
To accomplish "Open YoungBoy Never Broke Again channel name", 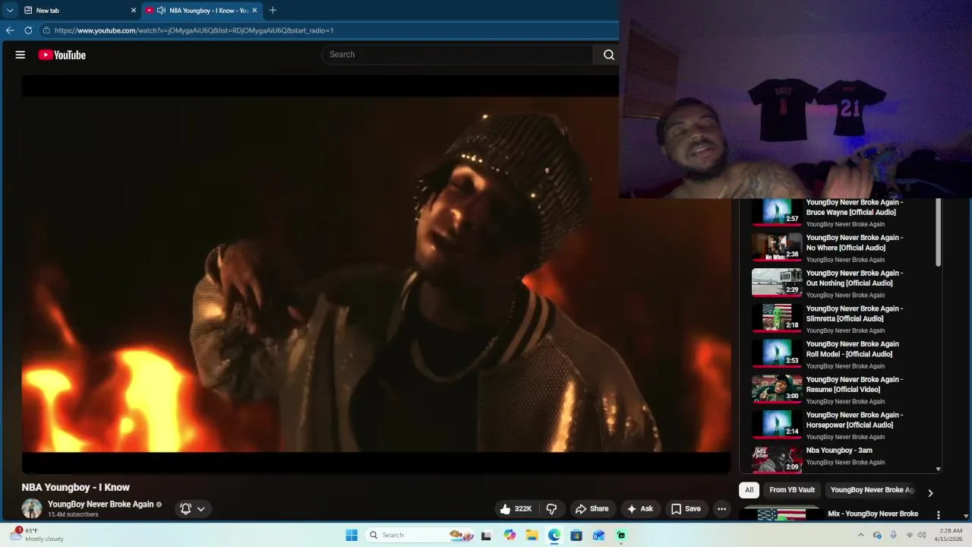I will click(x=100, y=504).
